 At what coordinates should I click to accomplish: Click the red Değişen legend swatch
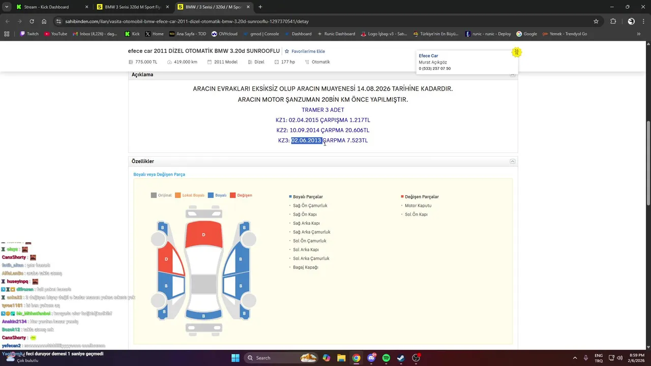[232, 195]
